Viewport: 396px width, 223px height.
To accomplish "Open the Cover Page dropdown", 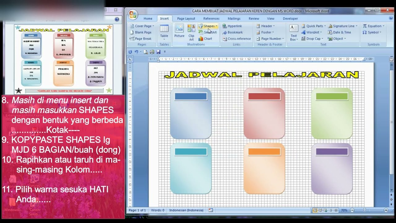I will (x=142, y=26).
